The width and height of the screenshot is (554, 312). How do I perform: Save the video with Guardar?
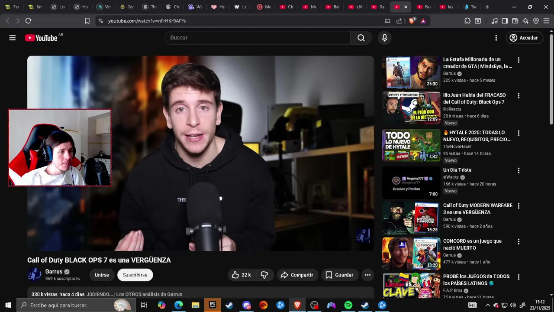pos(339,275)
